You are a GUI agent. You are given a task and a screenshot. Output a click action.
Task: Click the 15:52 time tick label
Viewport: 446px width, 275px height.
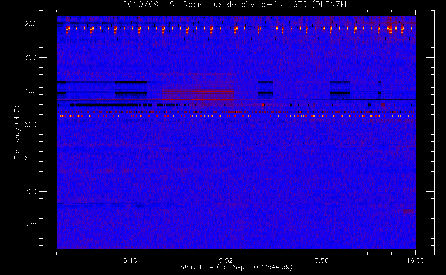point(224,260)
